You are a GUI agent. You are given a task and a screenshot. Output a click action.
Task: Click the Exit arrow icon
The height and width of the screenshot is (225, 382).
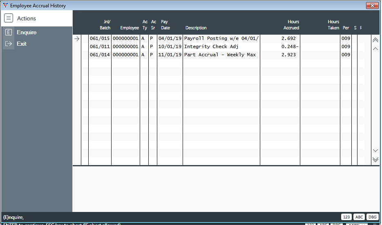[x=9, y=44]
